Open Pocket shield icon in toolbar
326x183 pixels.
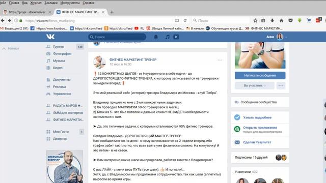[290, 20]
